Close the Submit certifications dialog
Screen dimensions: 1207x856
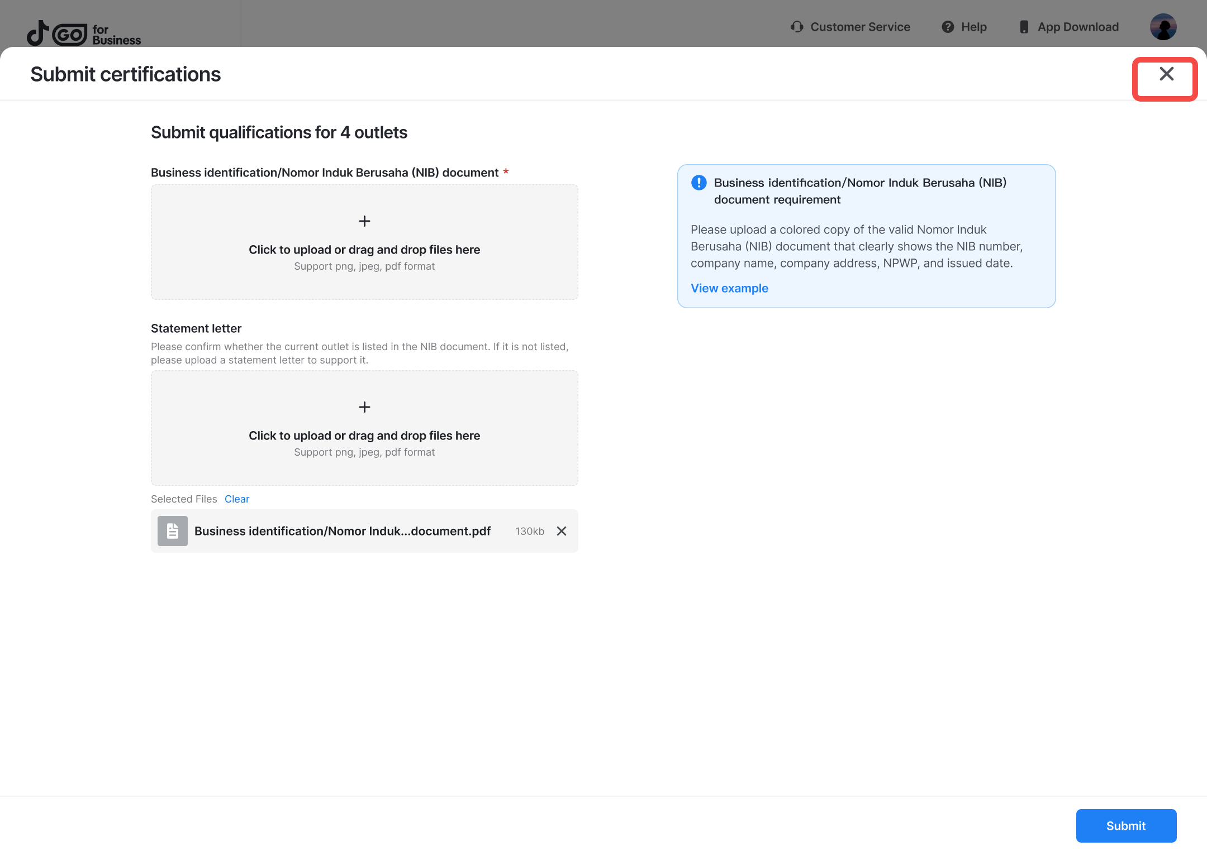(x=1166, y=74)
